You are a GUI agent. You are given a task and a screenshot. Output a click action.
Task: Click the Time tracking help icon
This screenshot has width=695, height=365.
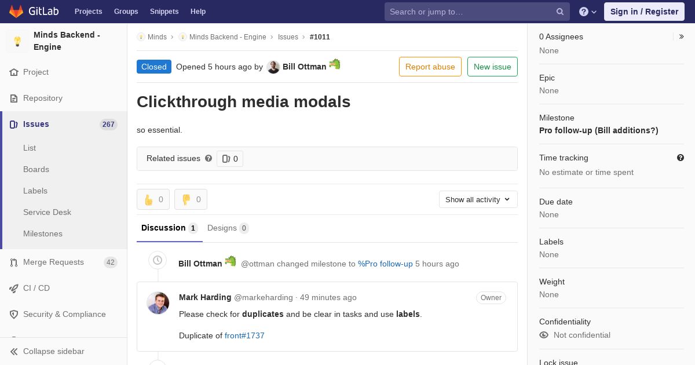[681, 158]
